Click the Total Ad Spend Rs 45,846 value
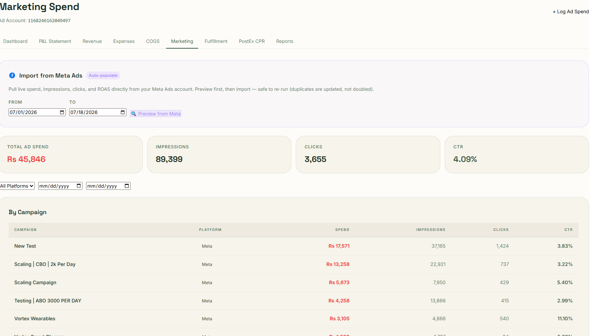590x336 pixels. pyautogui.click(x=26, y=159)
